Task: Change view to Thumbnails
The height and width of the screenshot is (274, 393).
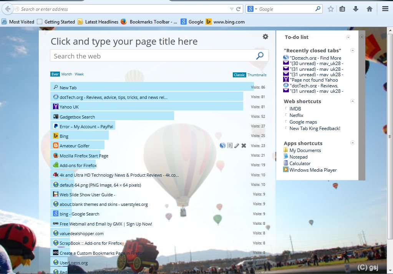Action: tap(257, 75)
